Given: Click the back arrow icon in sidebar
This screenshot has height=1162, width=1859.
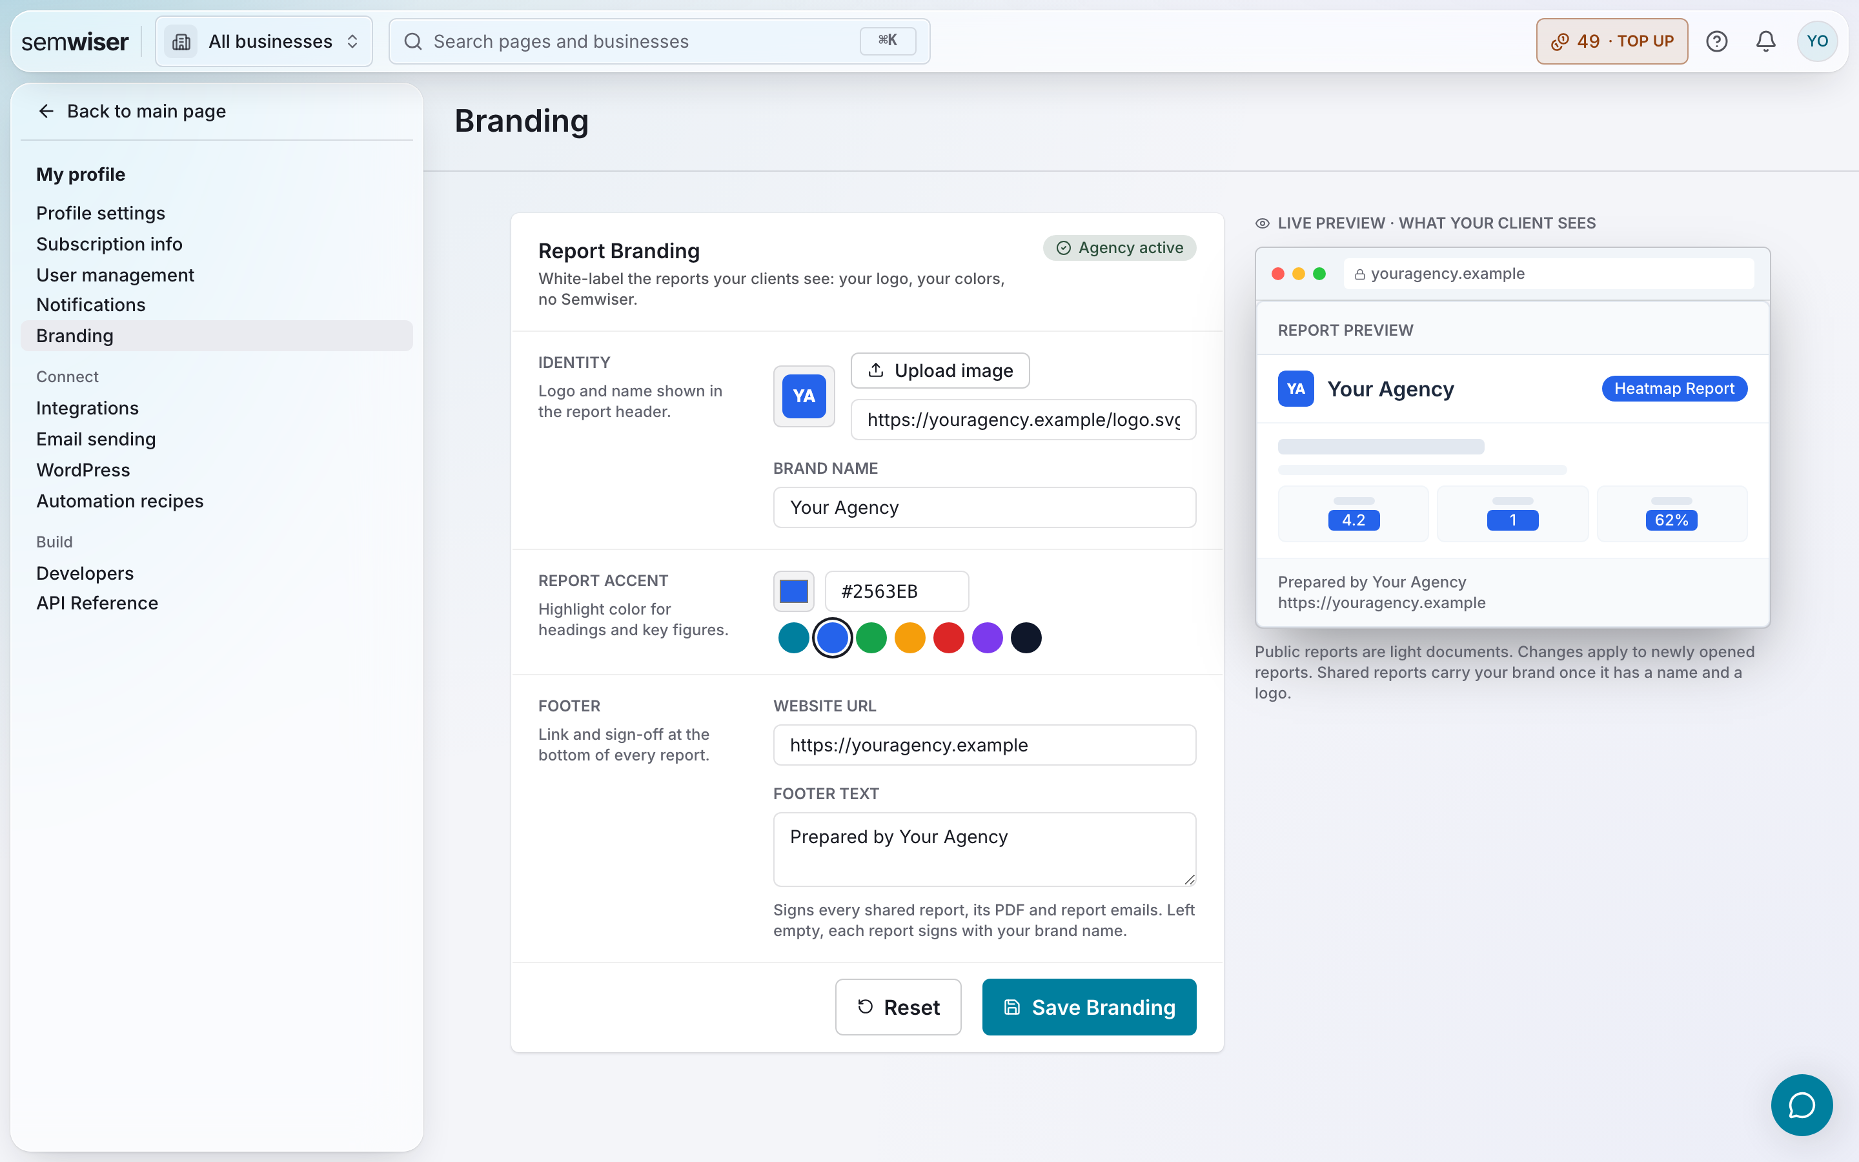Looking at the screenshot, I should pyautogui.click(x=46, y=112).
